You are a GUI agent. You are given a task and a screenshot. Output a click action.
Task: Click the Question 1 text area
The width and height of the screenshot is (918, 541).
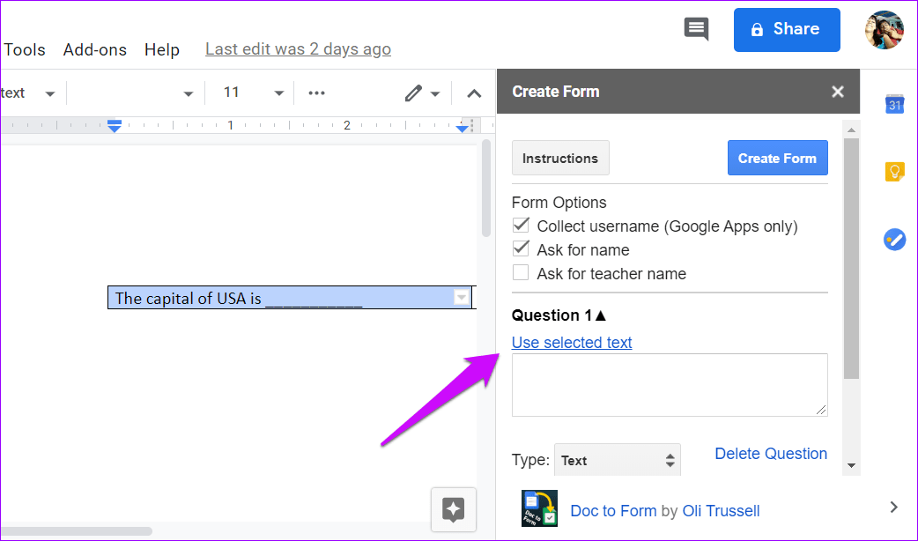[670, 385]
